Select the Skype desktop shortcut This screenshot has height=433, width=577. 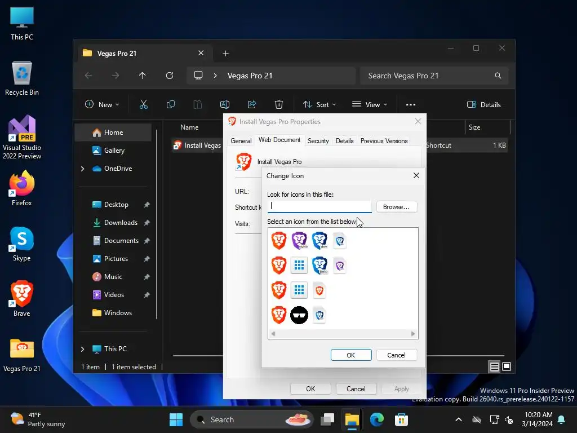pyautogui.click(x=22, y=244)
